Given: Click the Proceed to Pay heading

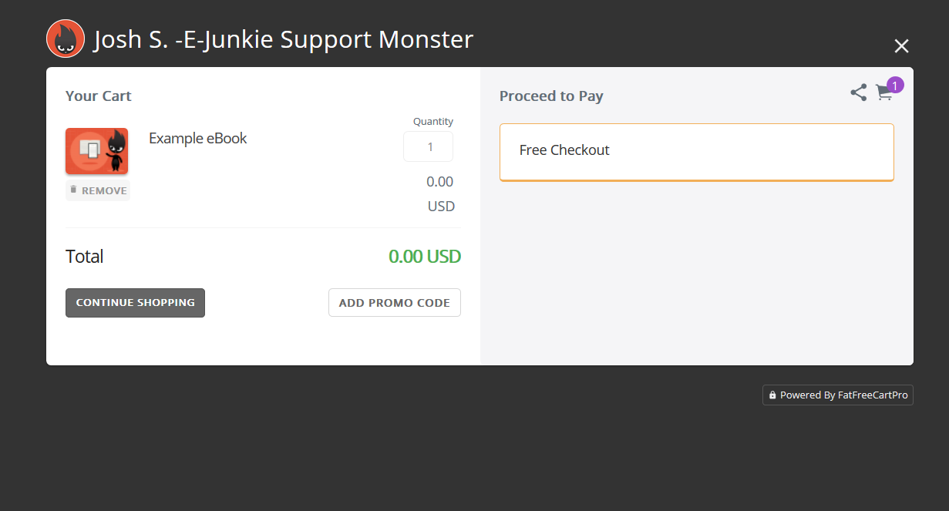Looking at the screenshot, I should 550,96.
